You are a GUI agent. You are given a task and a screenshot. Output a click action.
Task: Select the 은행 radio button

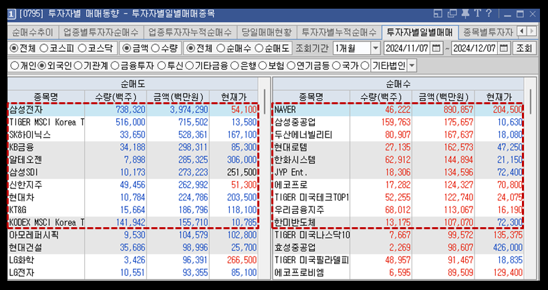click(x=235, y=65)
